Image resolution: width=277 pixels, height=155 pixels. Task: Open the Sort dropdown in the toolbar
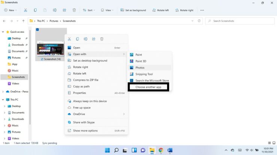coord(89,10)
